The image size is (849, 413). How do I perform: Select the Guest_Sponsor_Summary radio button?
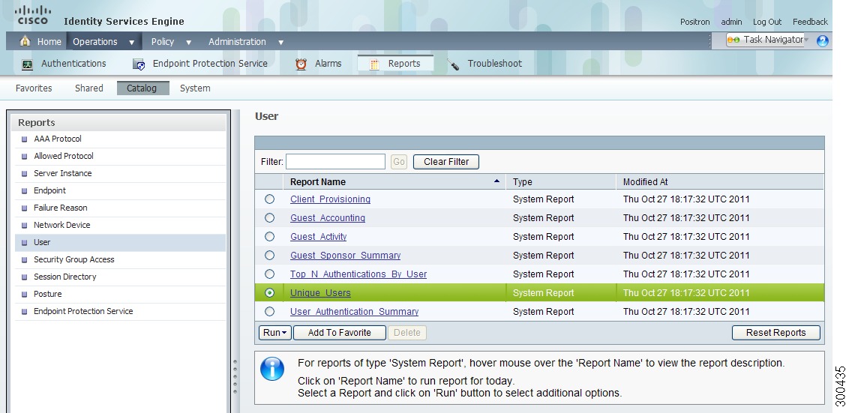coord(270,255)
